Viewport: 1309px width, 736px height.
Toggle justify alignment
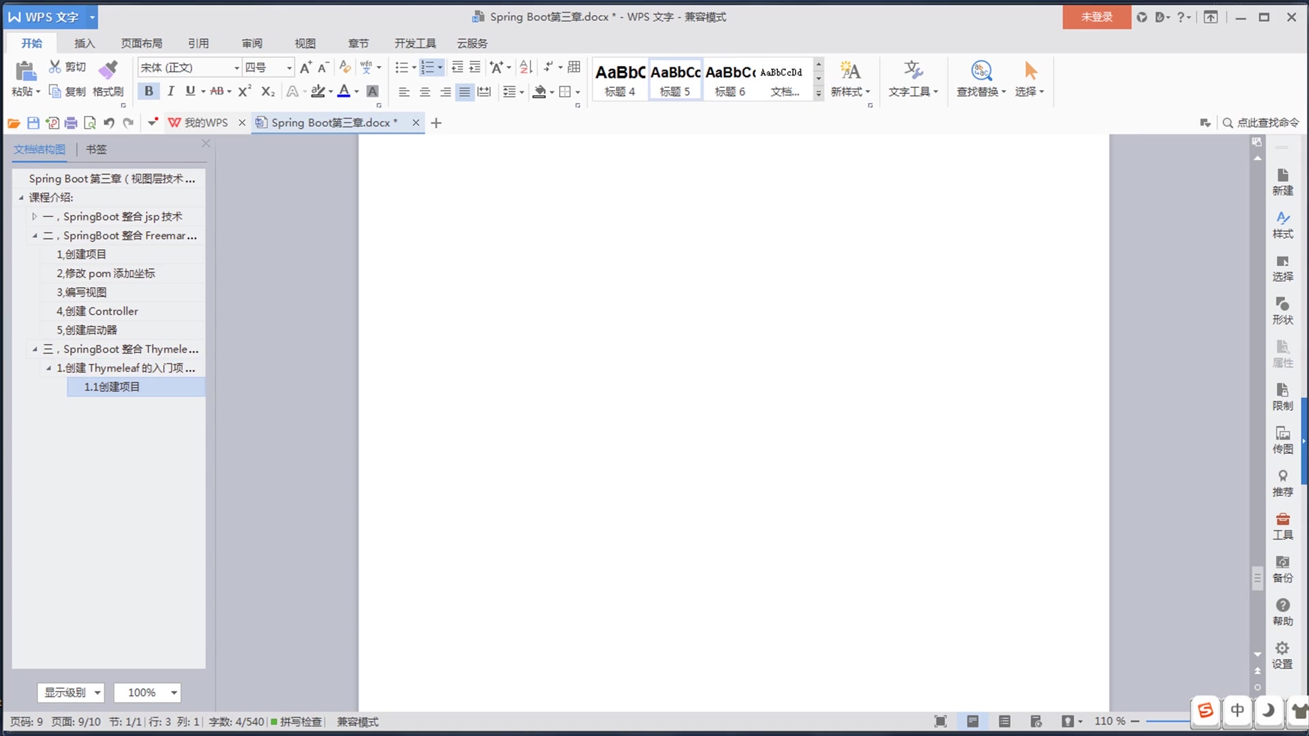tap(464, 92)
